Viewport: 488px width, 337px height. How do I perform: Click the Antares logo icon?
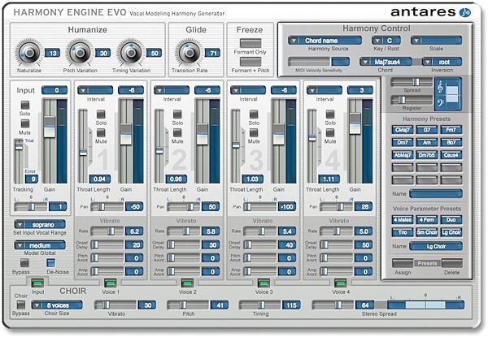tap(465, 12)
